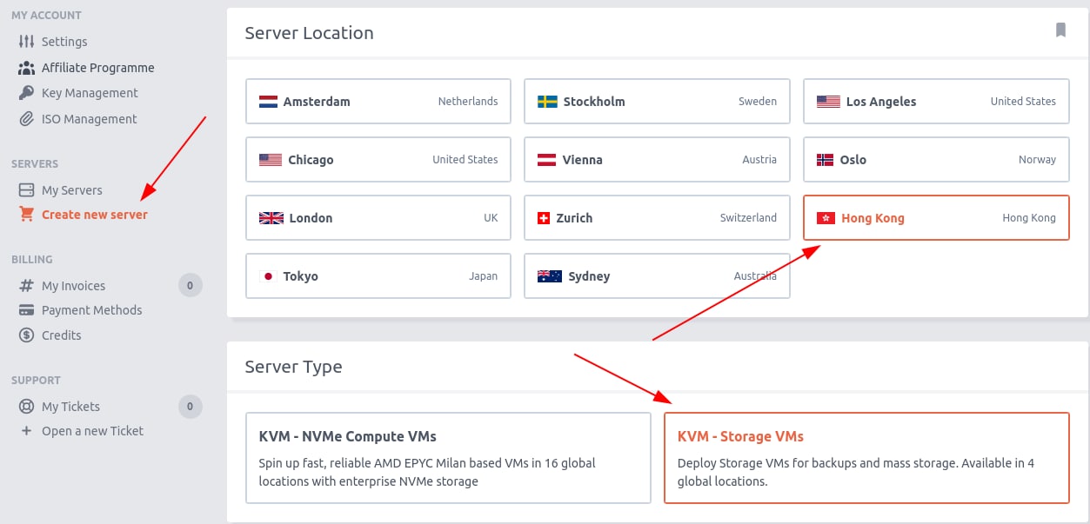Open My Tickets in the support menu
Screen dimensions: 1090x524
coord(70,407)
